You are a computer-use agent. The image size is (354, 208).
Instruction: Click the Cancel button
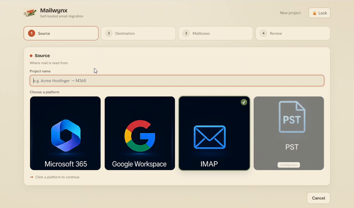(x=319, y=198)
